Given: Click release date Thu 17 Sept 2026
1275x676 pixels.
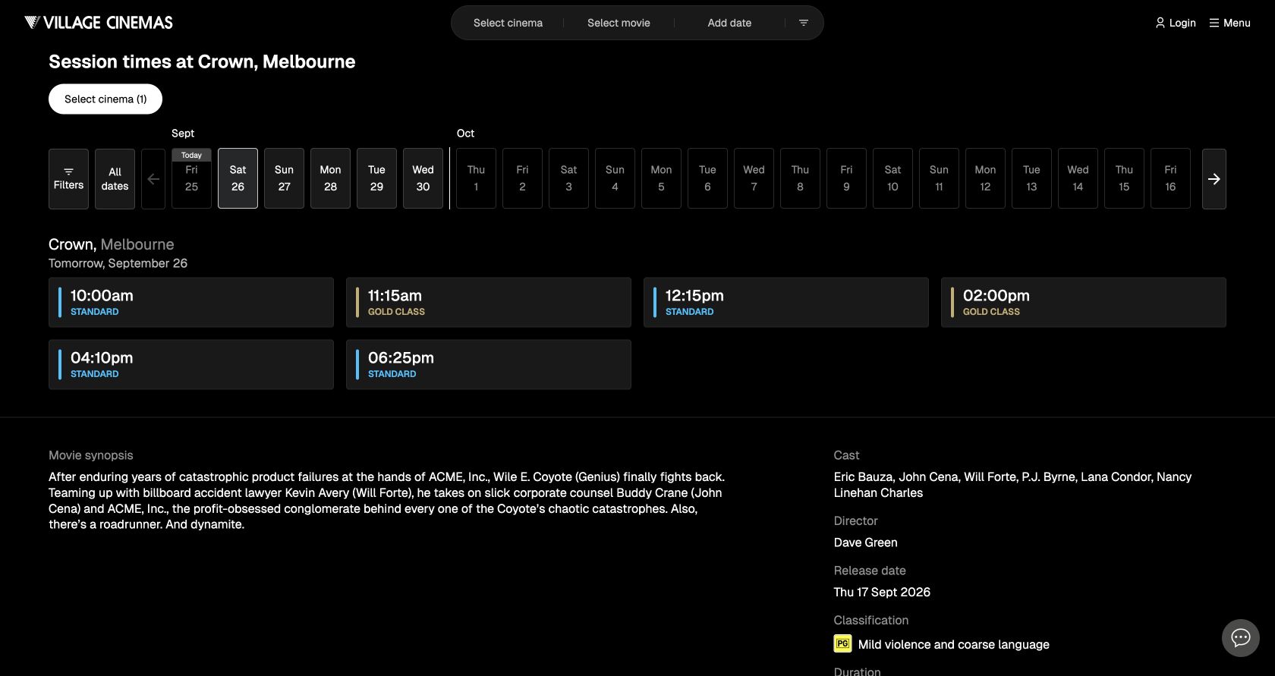Looking at the screenshot, I should [882, 592].
